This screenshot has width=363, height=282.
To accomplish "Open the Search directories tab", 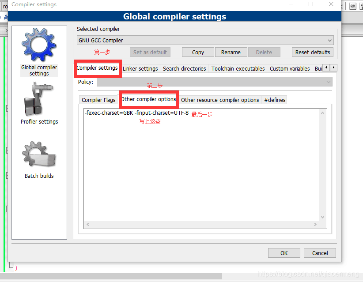I will pyautogui.click(x=184, y=68).
